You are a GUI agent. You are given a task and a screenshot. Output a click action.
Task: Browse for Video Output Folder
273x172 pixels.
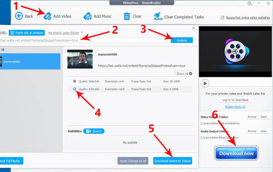pos(252,117)
